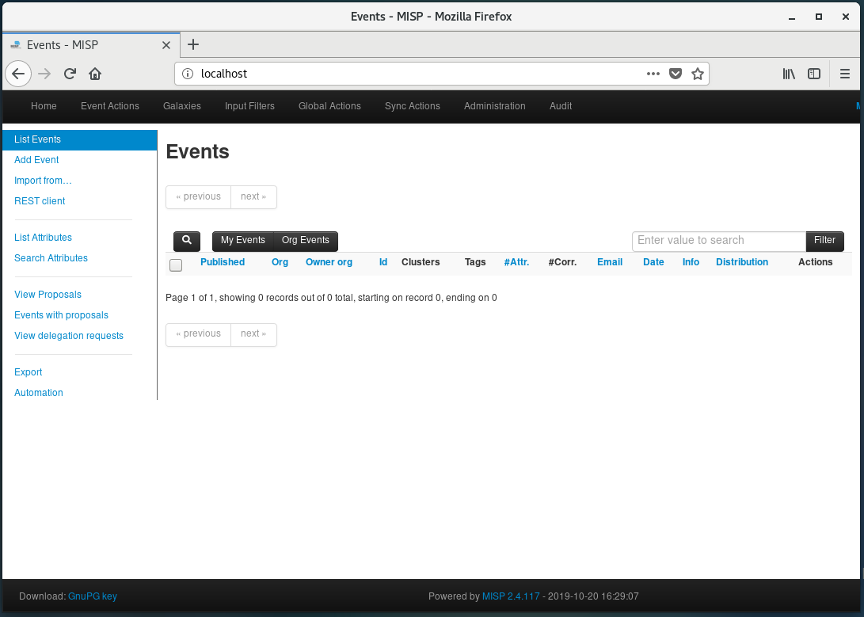Click the top next » pagination button
Screen dimensions: 864x617
[x=253, y=196]
